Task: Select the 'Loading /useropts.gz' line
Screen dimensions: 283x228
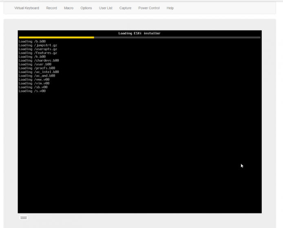Action: (38, 49)
